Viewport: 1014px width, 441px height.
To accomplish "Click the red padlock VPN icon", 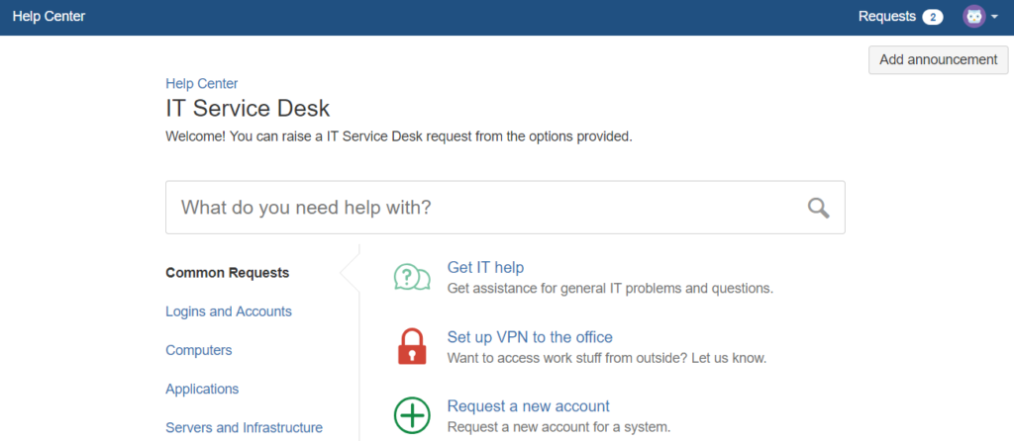I will coord(412,347).
